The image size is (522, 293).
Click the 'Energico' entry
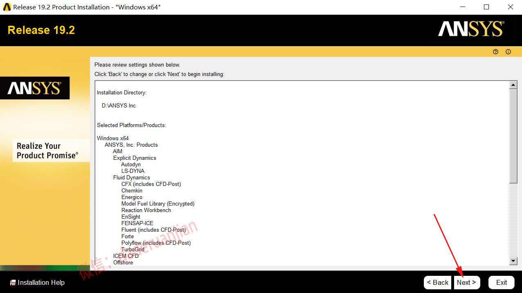pyautogui.click(x=132, y=197)
